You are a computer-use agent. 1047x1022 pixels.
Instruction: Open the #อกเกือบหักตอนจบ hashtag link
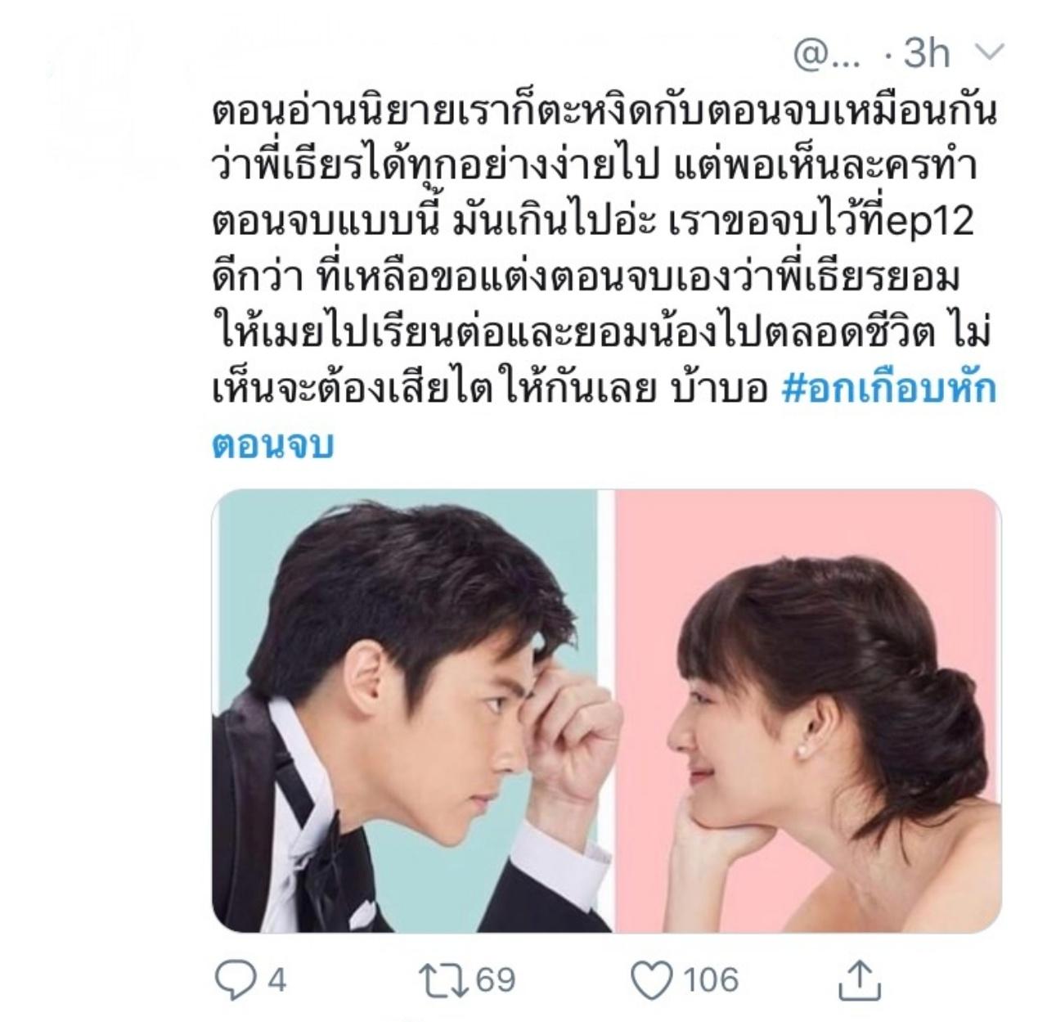click(x=889, y=389)
